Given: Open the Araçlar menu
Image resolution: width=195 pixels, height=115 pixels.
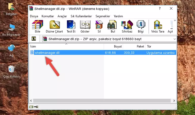Looking at the screenshot, I should tap(62, 16).
